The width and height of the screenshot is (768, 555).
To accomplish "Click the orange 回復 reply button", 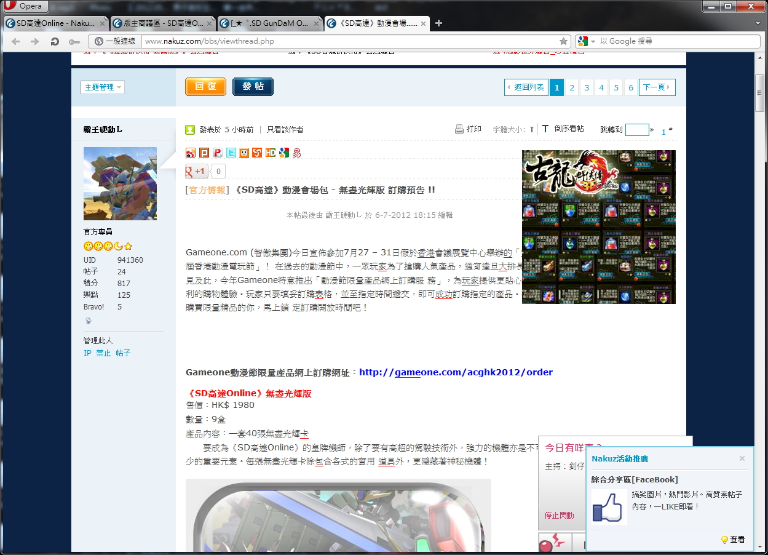I will click(x=206, y=87).
